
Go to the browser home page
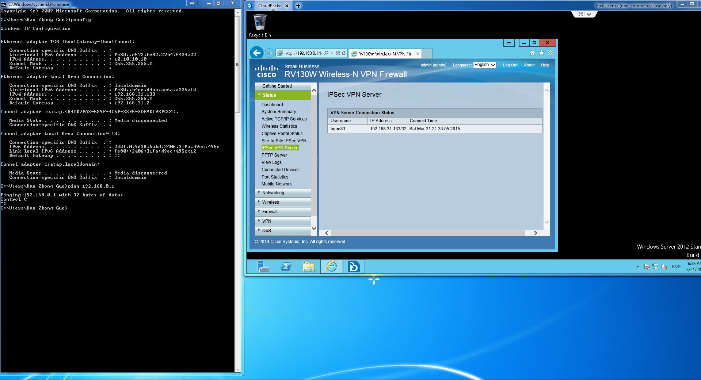pos(533,53)
